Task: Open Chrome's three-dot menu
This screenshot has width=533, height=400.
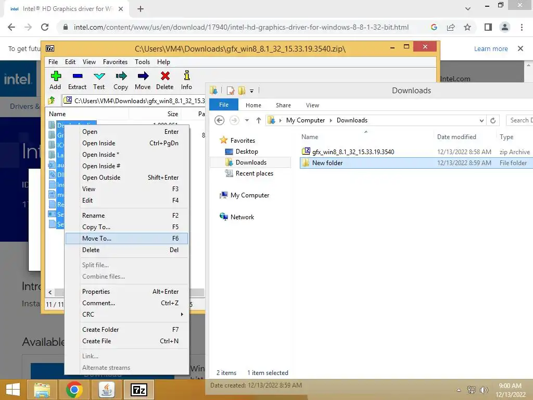Action: click(x=522, y=27)
